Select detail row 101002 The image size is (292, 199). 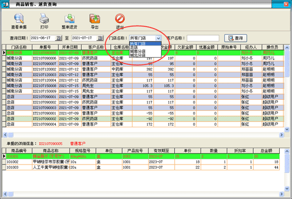click(x=141, y=162)
